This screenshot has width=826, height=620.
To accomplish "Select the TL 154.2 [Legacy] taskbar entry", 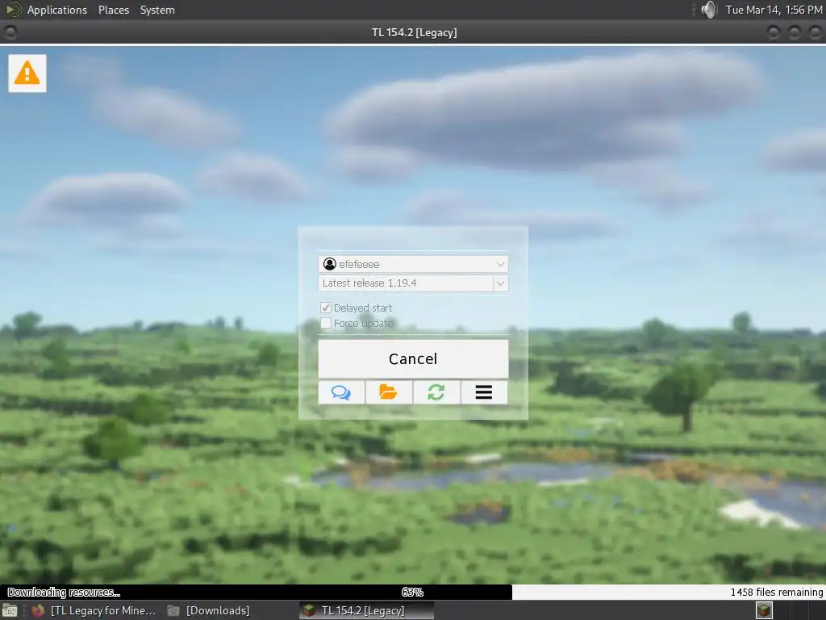I will pos(367,610).
